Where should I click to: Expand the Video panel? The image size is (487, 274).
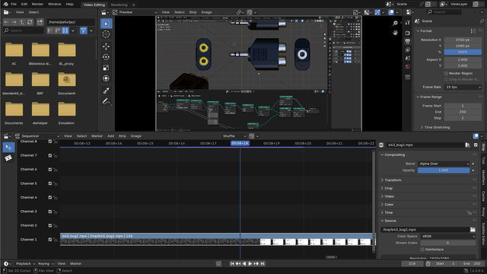click(x=389, y=196)
